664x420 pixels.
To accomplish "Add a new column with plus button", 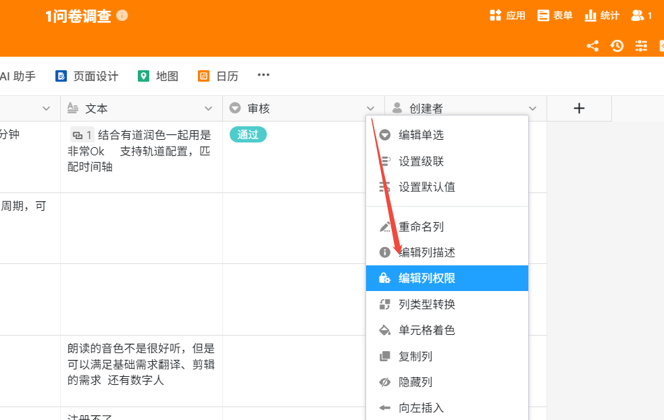I will pos(579,109).
